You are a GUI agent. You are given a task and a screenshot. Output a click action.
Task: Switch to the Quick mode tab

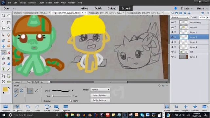click(x=98, y=8)
